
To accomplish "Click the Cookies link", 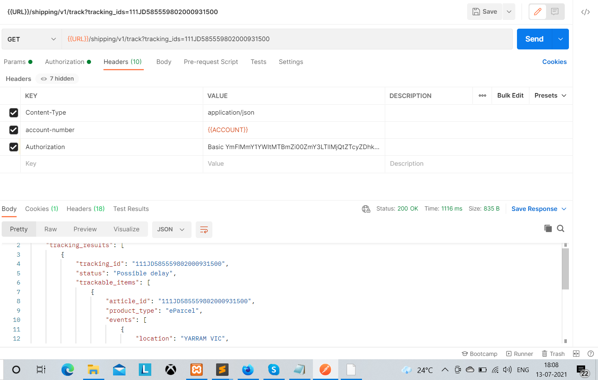I will (x=554, y=62).
